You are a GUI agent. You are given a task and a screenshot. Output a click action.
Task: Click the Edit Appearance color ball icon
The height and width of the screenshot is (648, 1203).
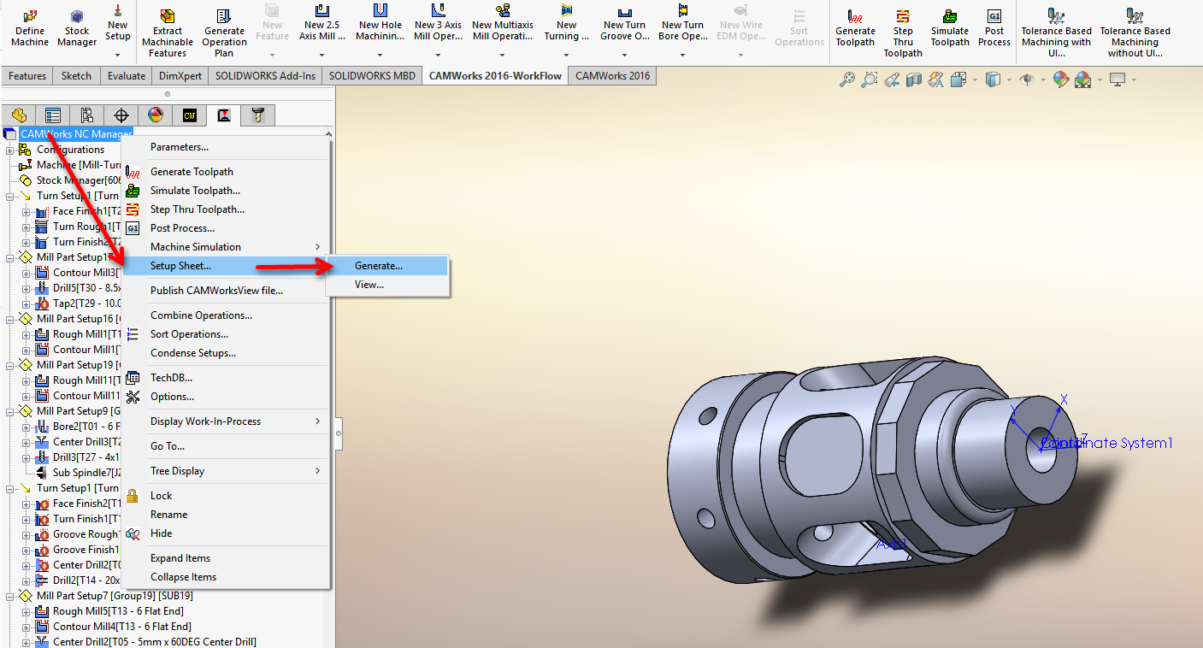click(x=1061, y=80)
